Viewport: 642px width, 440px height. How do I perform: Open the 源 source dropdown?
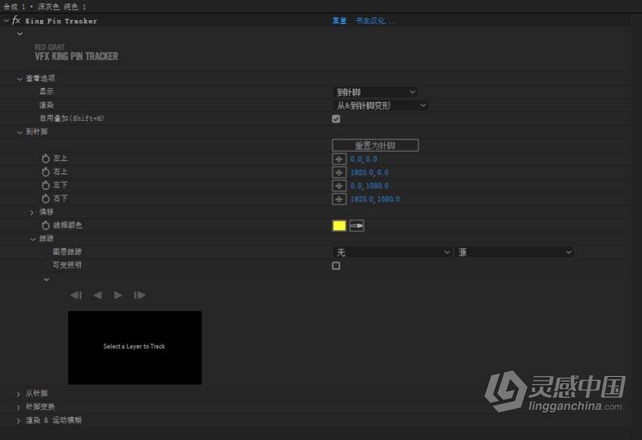coord(514,253)
